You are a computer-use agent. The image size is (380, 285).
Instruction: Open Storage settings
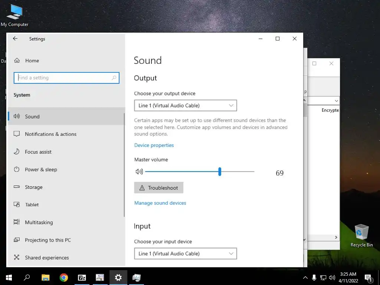[66, 187]
